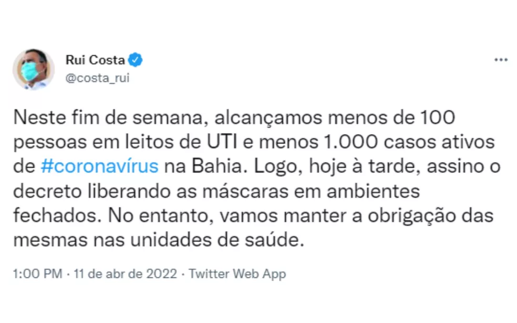Open the #coronavírus hashtag link
517x323 pixels.
99,167
